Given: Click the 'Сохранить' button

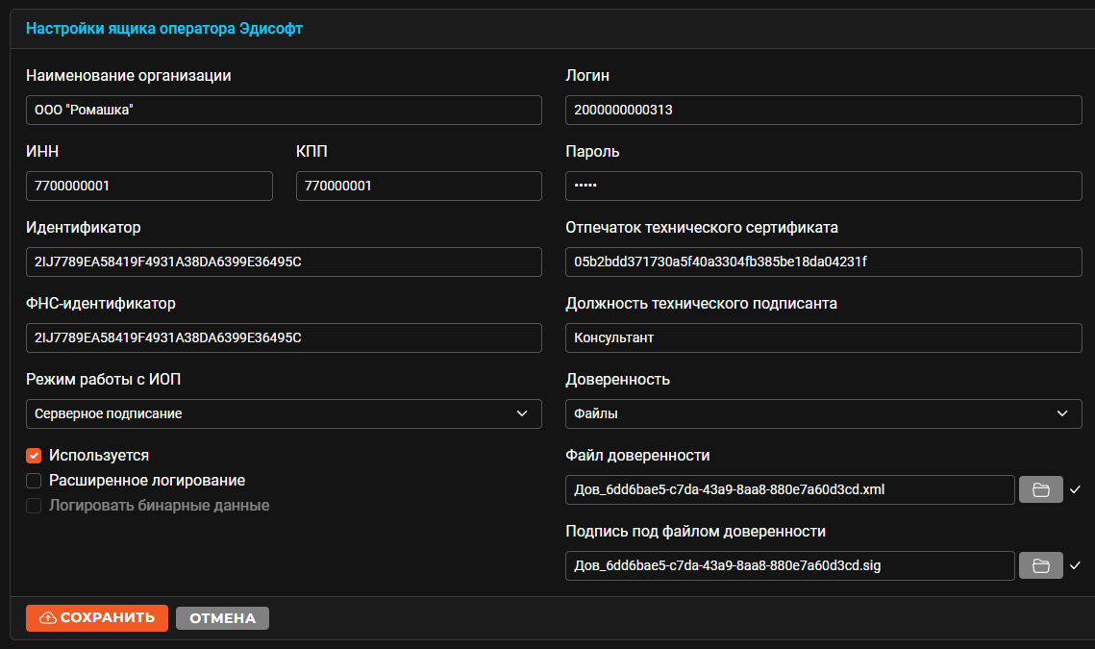Looking at the screenshot, I should tap(97, 618).
